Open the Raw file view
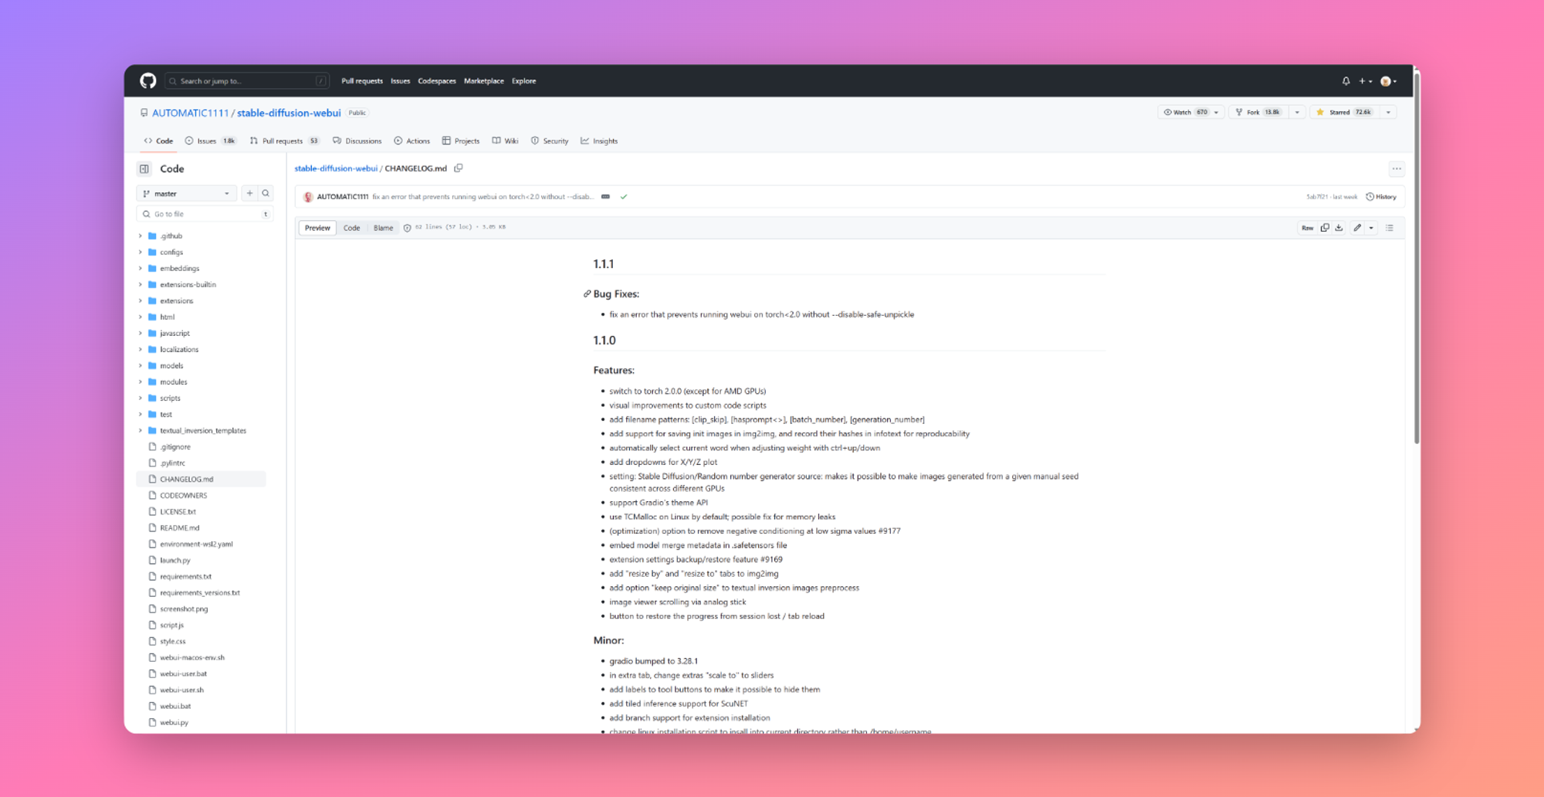Image resolution: width=1544 pixels, height=797 pixels. coord(1307,228)
